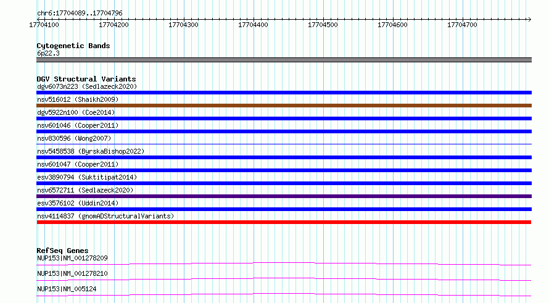This screenshot has height=303, width=549.
Task: Click the blue bar for nsv5458538
Action: (x=284, y=157)
